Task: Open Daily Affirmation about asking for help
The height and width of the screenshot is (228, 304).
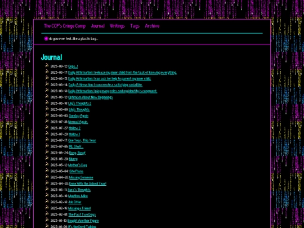Action: 110,79
